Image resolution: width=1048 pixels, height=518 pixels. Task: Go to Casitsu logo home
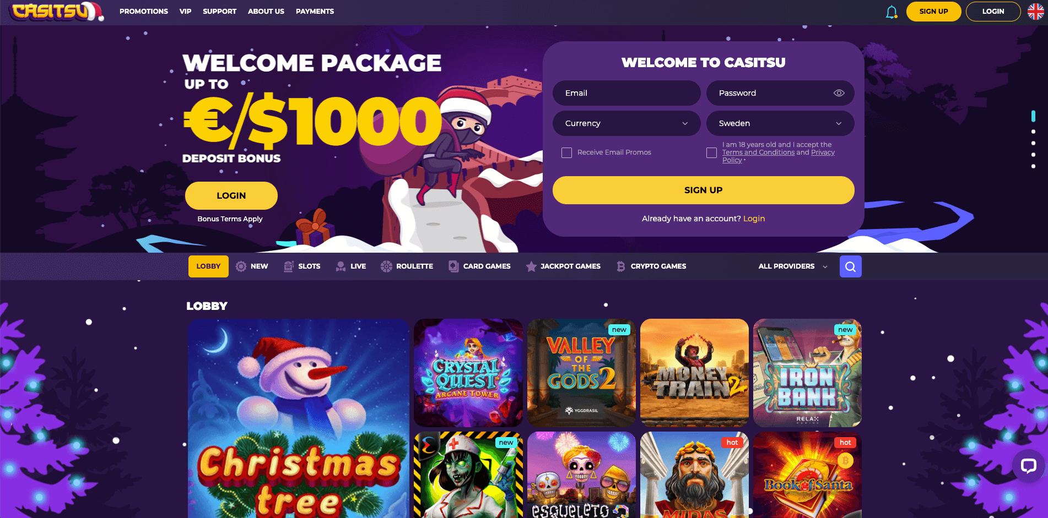pyautogui.click(x=57, y=12)
